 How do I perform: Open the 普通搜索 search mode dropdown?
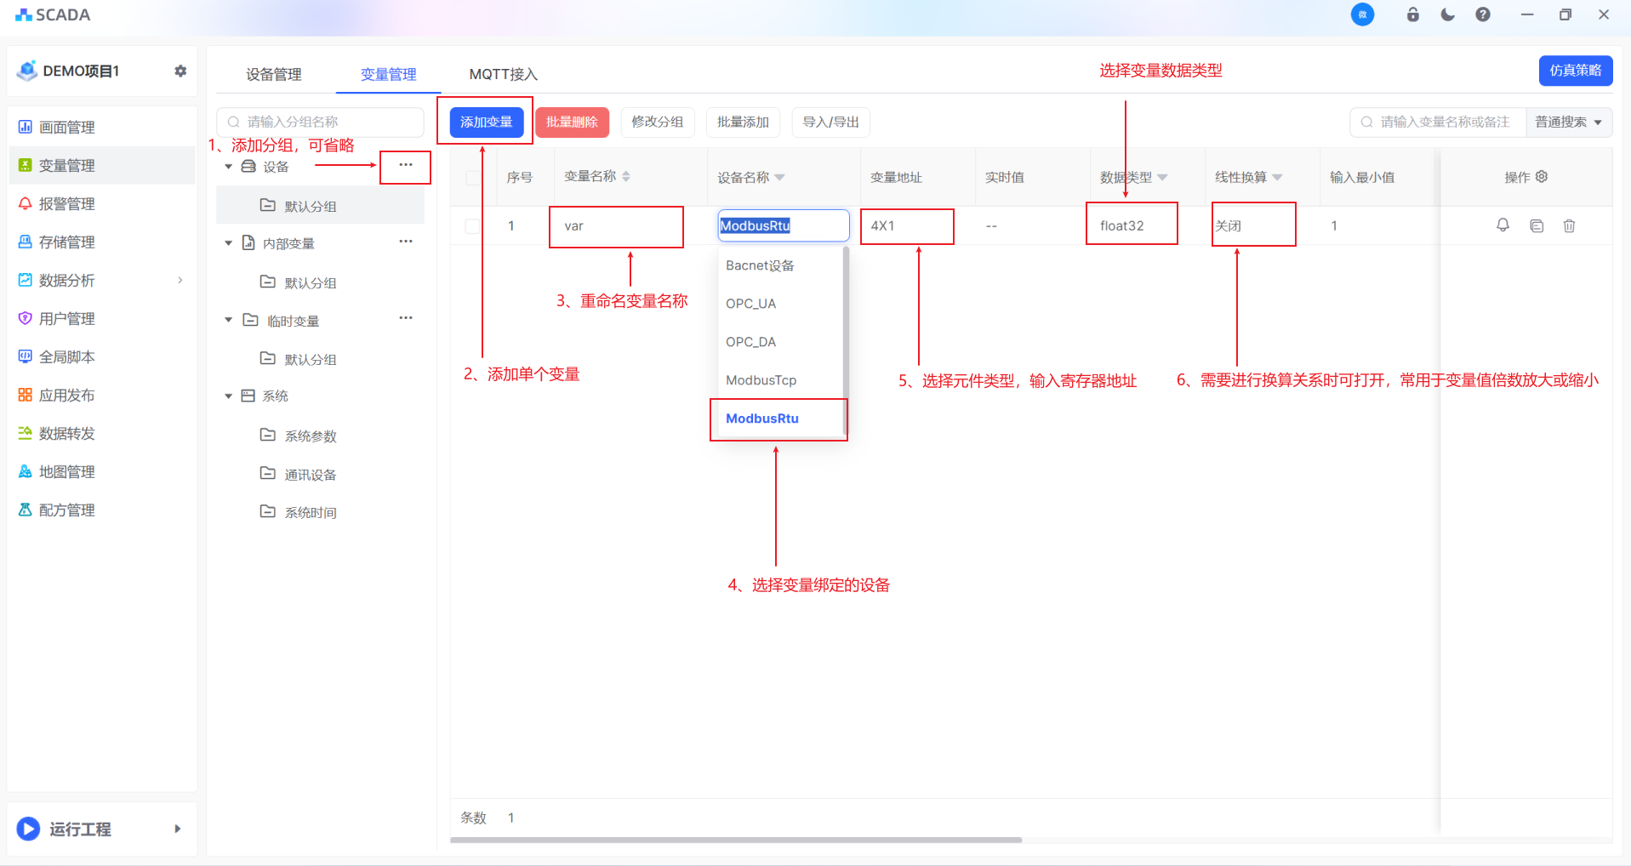tap(1568, 122)
